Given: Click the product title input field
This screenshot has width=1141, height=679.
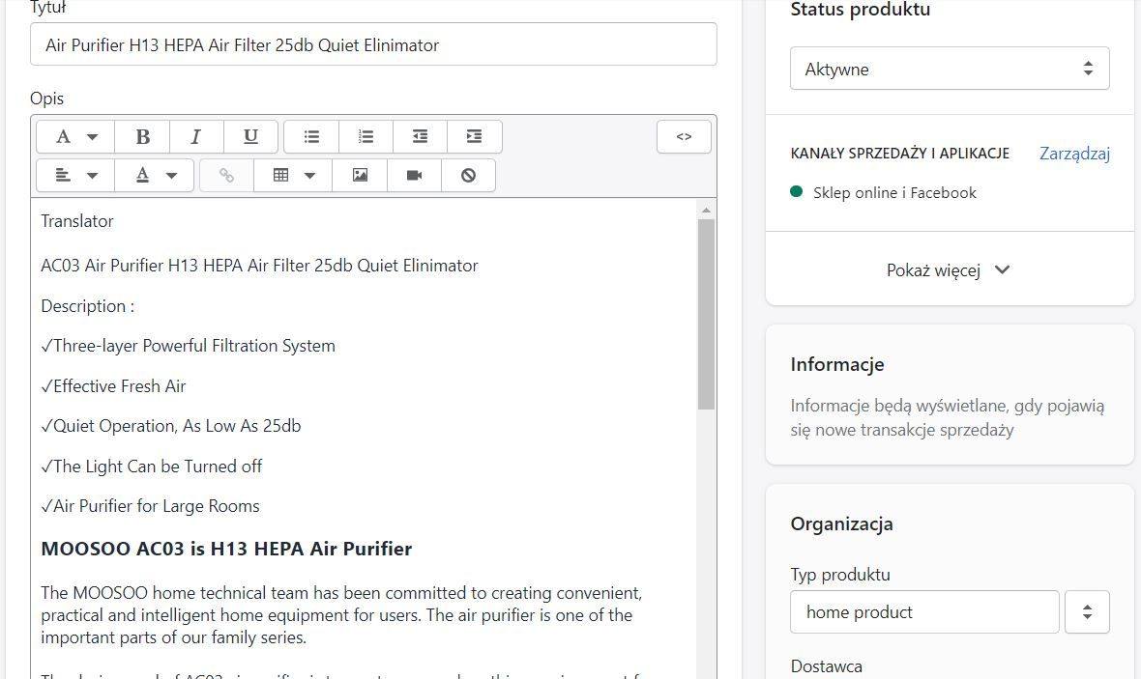Looking at the screenshot, I should click(x=373, y=44).
